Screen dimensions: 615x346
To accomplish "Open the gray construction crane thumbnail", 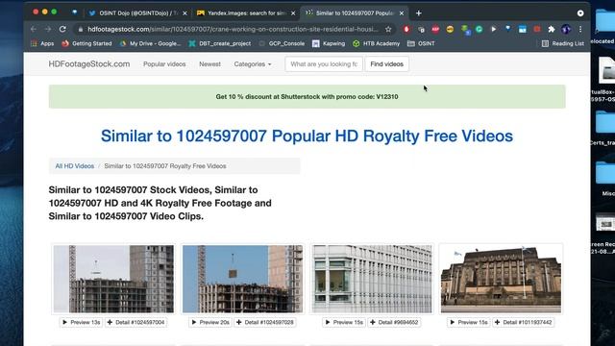I will (x=113, y=279).
